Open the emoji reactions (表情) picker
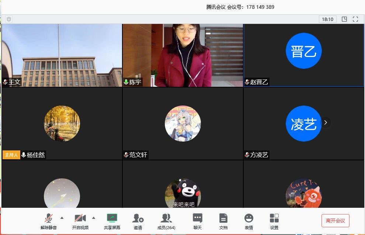The width and height of the screenshot is (365, 235). point(249,221)
